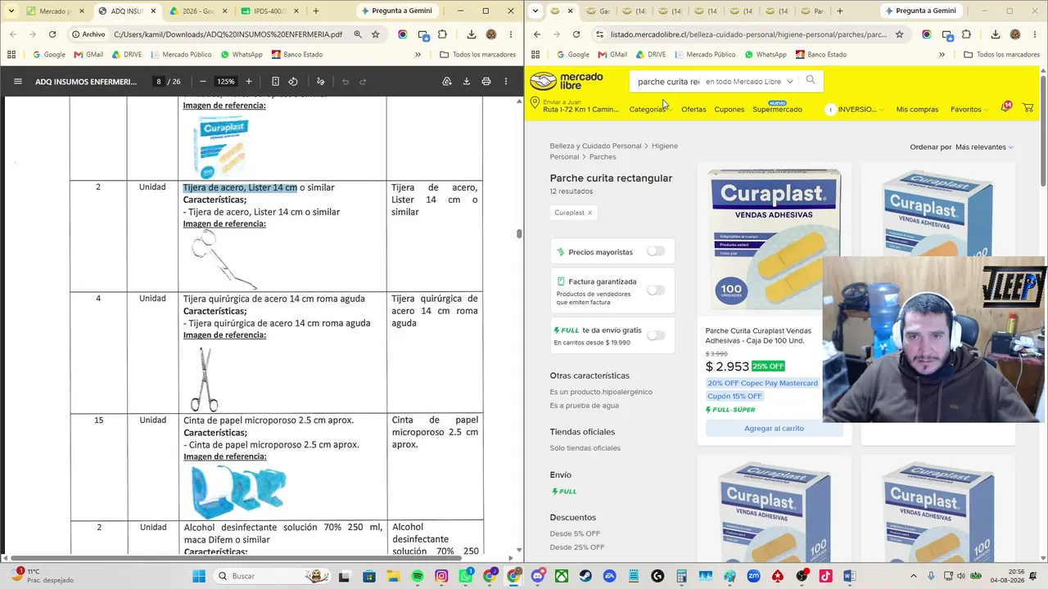The width and height of the screenshot is (1048, 589).
Task: Open the Supermercado menu item
Action: coord(777,109)
